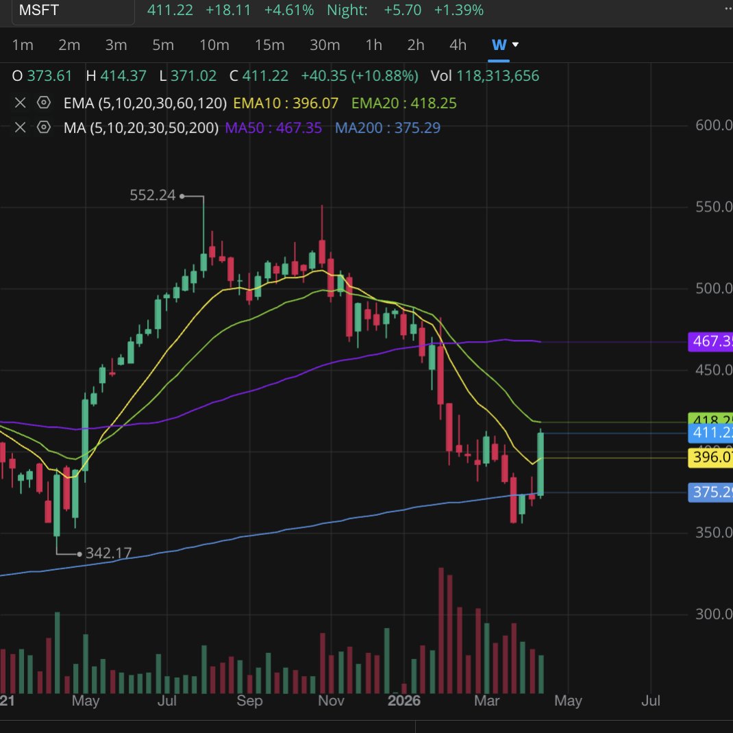This screenshot has width=733, height=733.
Task: Click the blue 411.22 current price tag
Action: pyautogui.click(x=710, y=432)
